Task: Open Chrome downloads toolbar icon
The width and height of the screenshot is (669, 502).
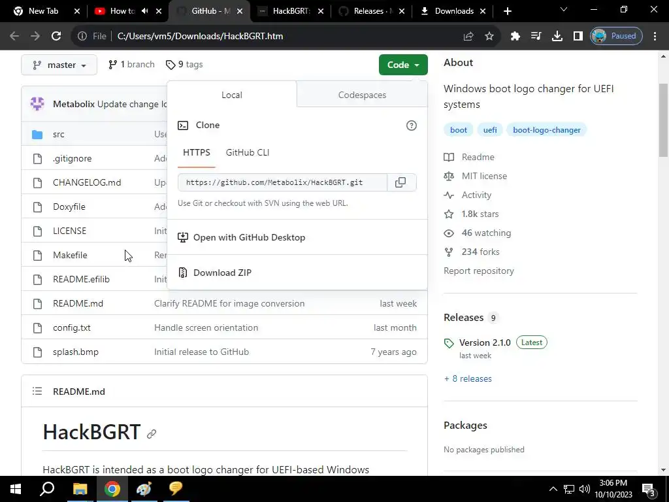Action: [557, 36]
